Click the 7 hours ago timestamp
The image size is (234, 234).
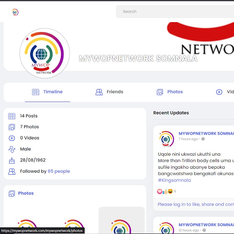pos(188,139)
